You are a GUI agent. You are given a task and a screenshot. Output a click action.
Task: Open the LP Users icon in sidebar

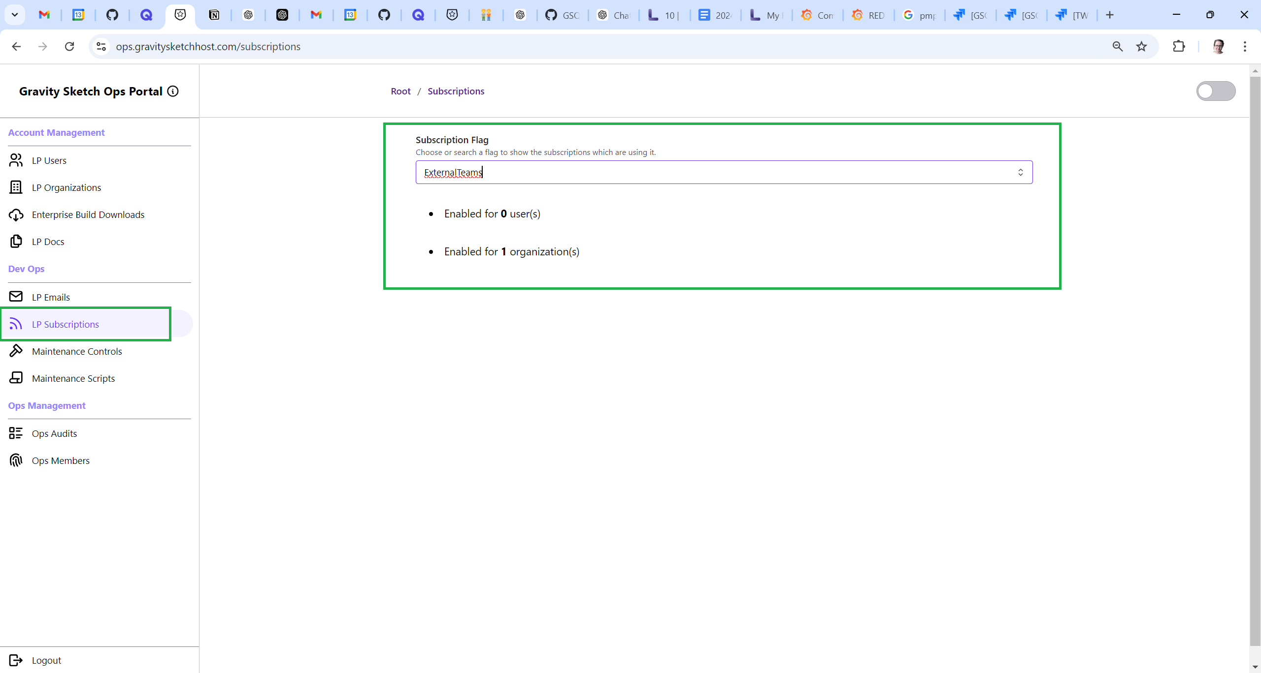coord(16,160)
